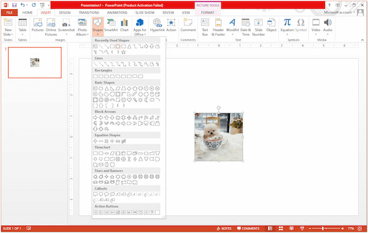Click the Hyperlink button
The height and width of the screenshot is (233, 368).
pyautogui.click(x=157, y=25)
